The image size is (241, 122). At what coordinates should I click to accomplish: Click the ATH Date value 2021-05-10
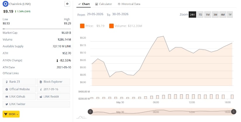tap(64, 67)
